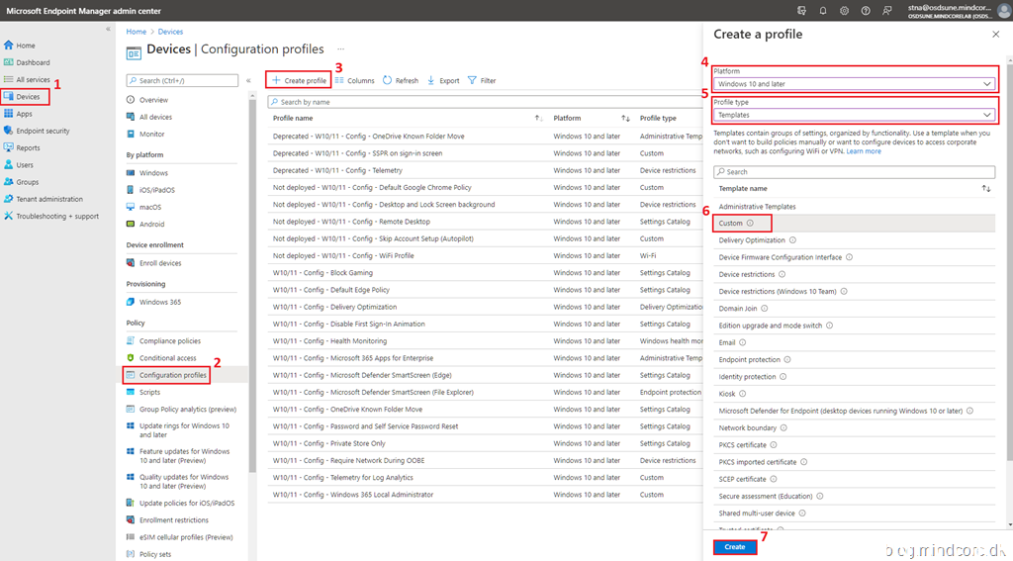Click the Export toolbar button

pos(443,81)
